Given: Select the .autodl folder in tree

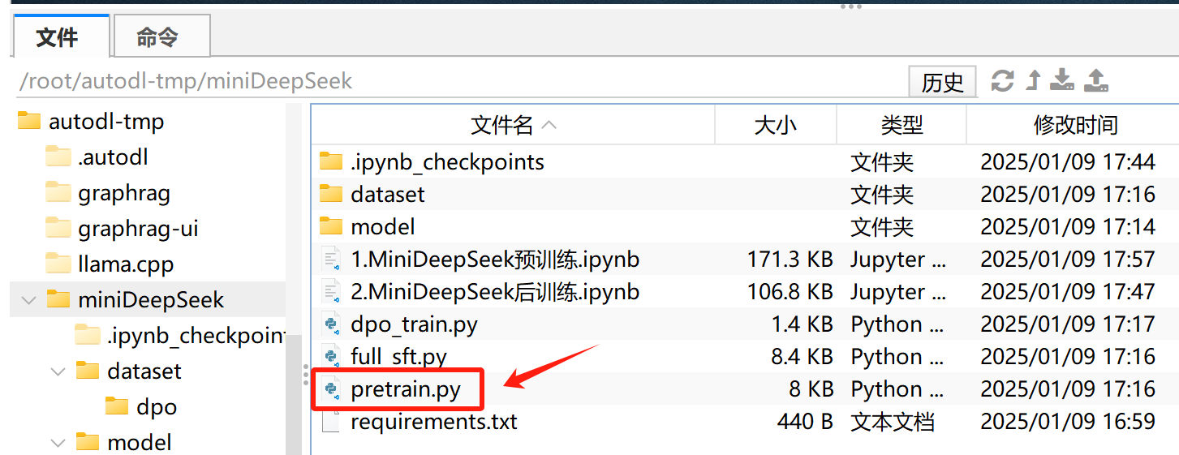Looking at the screenshot, I should point(113,157).
